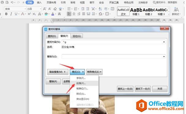Apply character shading A icon

tap(59, 14)
